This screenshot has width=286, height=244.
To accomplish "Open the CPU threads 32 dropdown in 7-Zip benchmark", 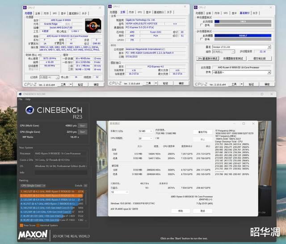I will click(x=145, y=138).
